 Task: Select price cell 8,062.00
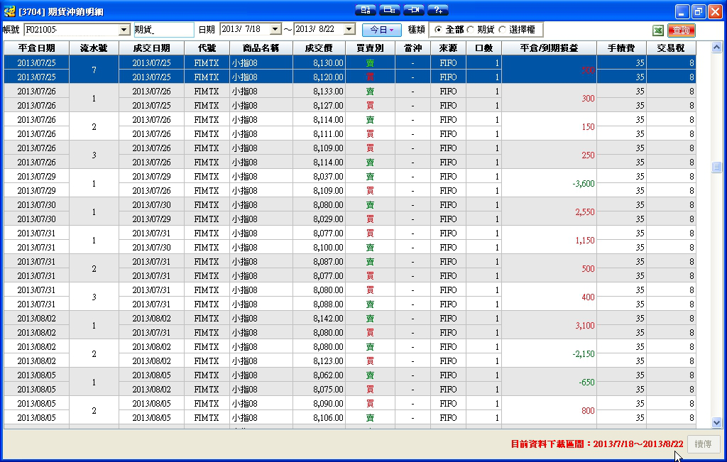click(x=319, y=375)
